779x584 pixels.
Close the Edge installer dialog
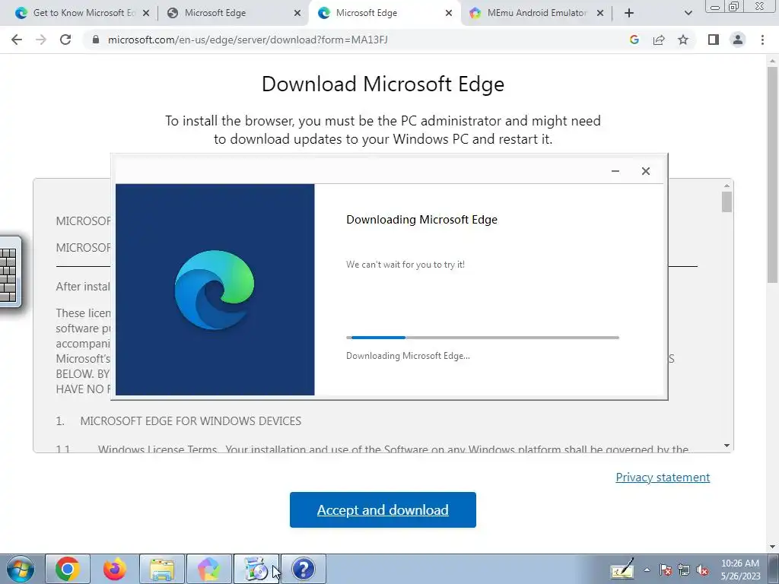click(x=645, y=171)
